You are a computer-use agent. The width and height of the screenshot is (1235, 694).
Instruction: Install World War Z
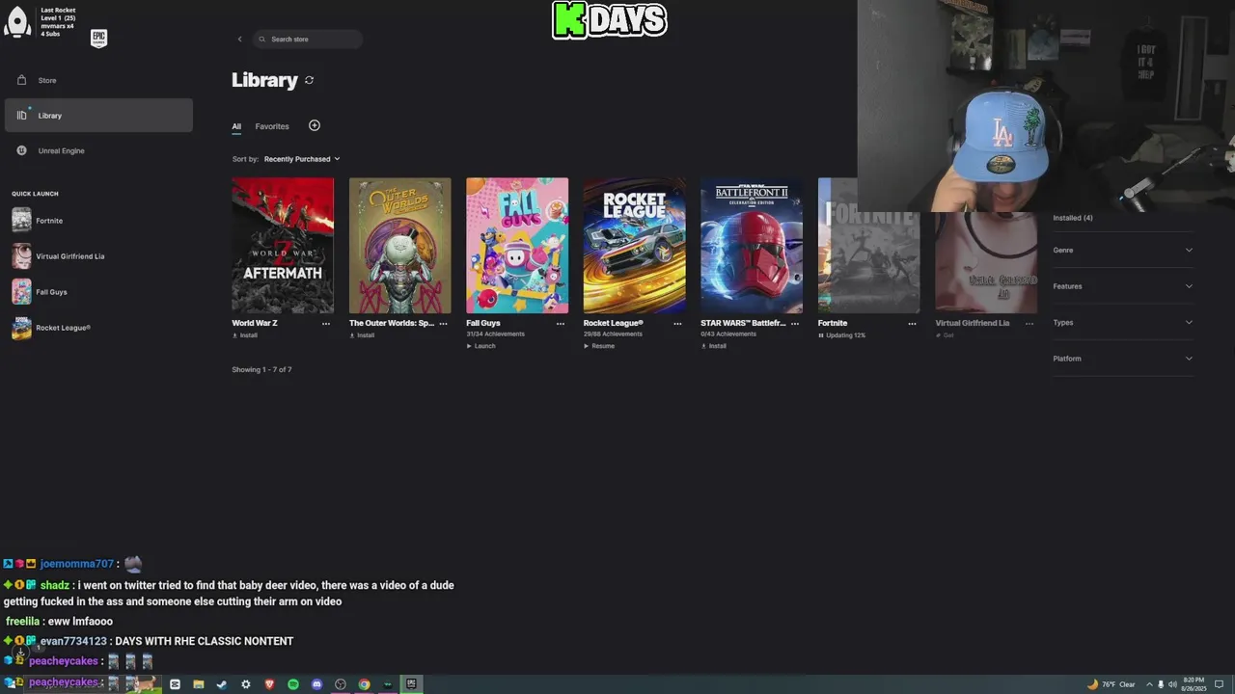click(x=245, y=335)
